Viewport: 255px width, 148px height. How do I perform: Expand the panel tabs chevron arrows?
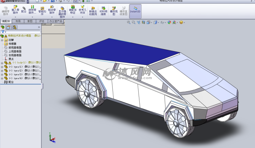39,27
